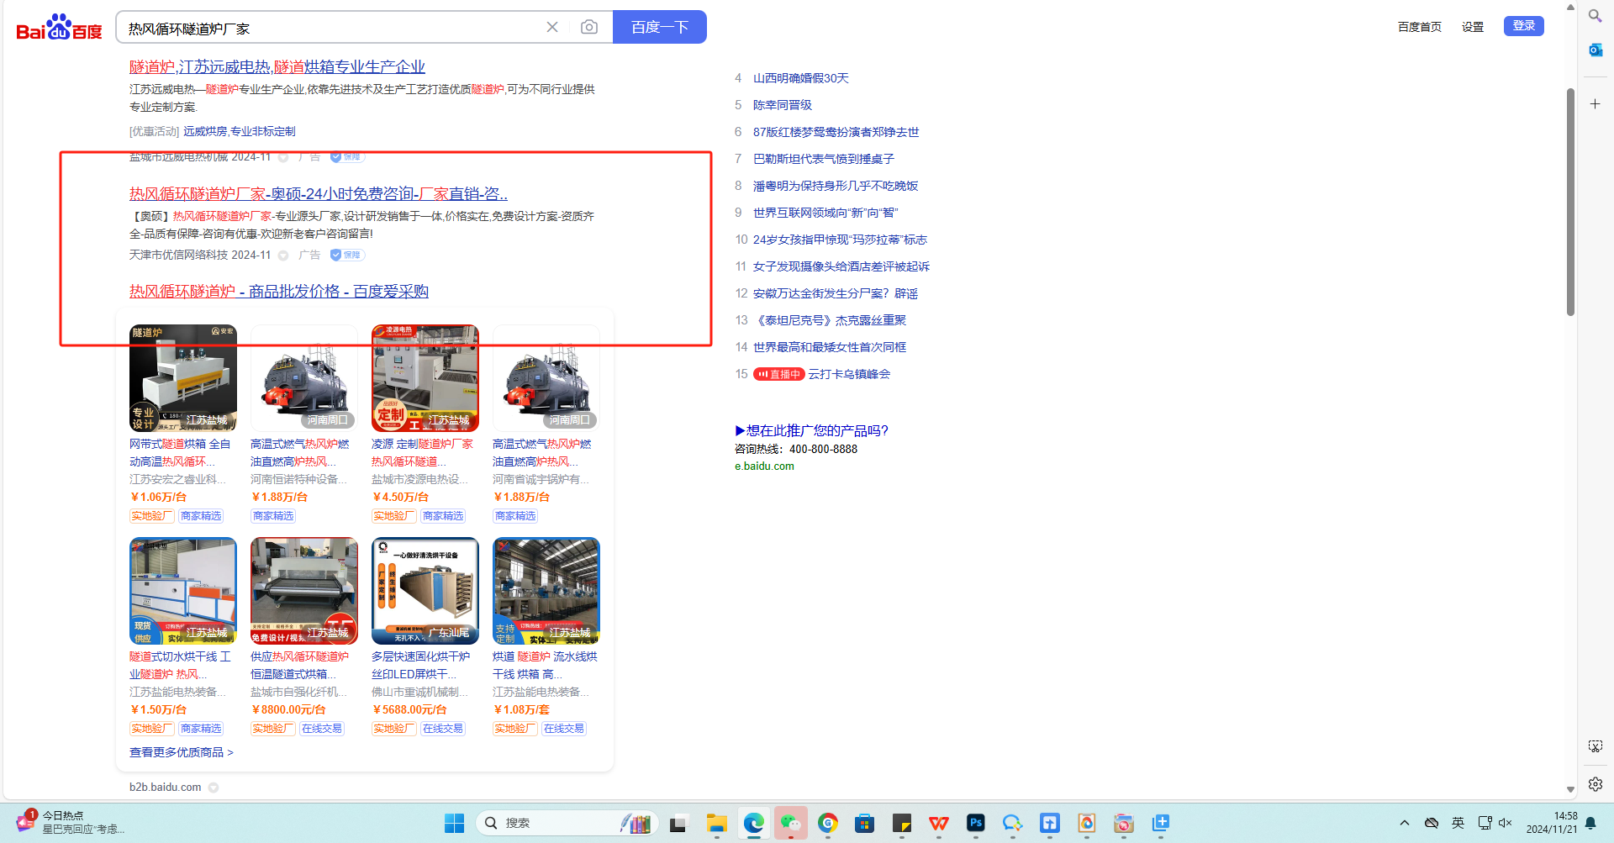
Task: Click the sidebar icon just above the settings gear
Action: click(1595, 746)
